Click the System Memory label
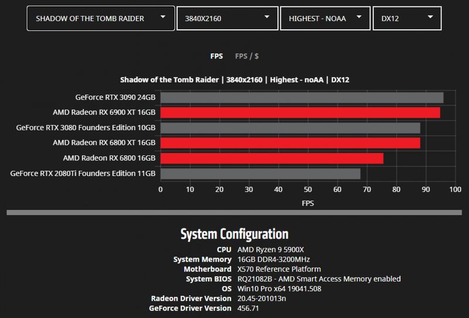Viewport: 469px width, 318px height. [202, 259]
